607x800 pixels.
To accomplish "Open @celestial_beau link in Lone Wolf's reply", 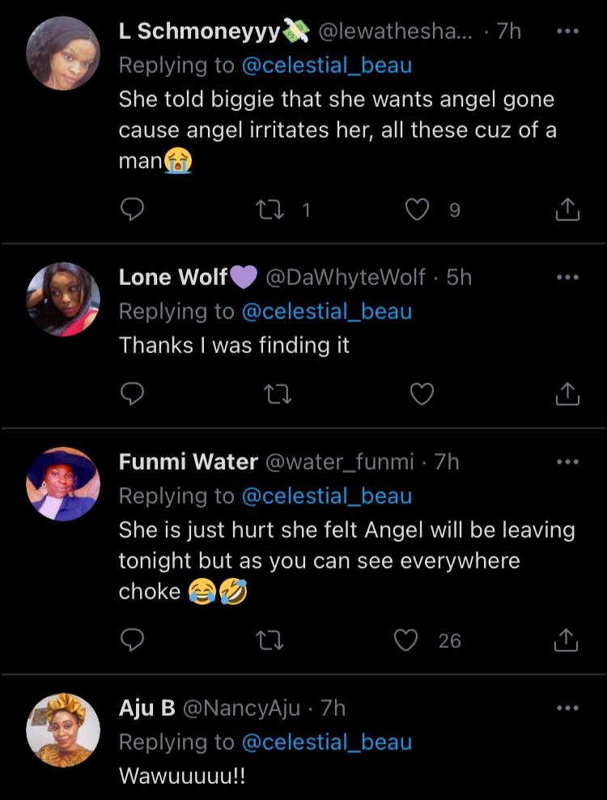I will click(x=326, y=312).
